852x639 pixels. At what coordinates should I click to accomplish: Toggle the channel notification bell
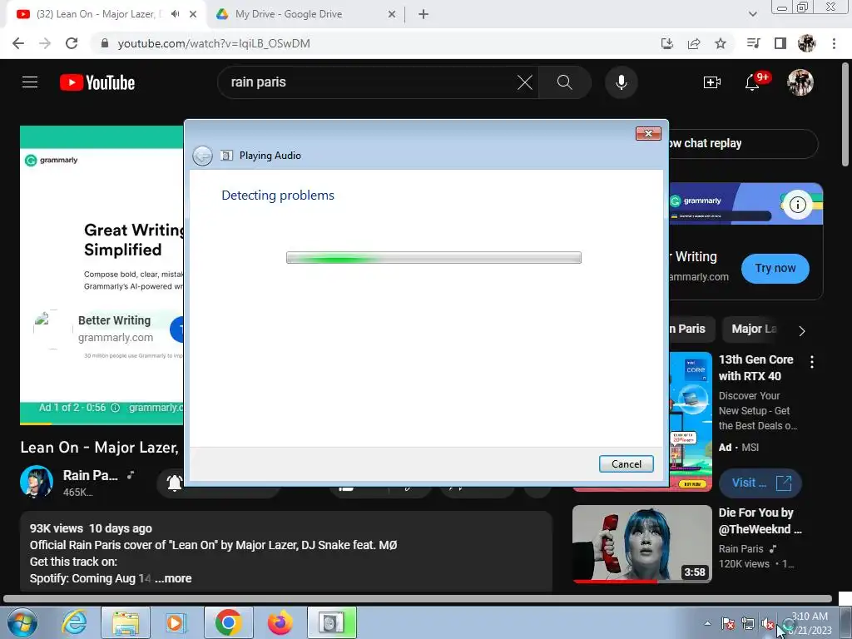(x=175, y=483)
